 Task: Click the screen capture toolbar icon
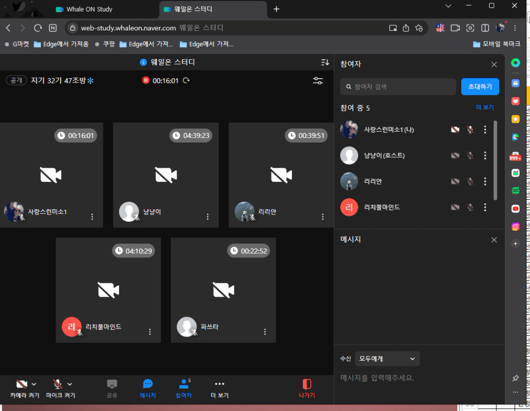(470, 28)
